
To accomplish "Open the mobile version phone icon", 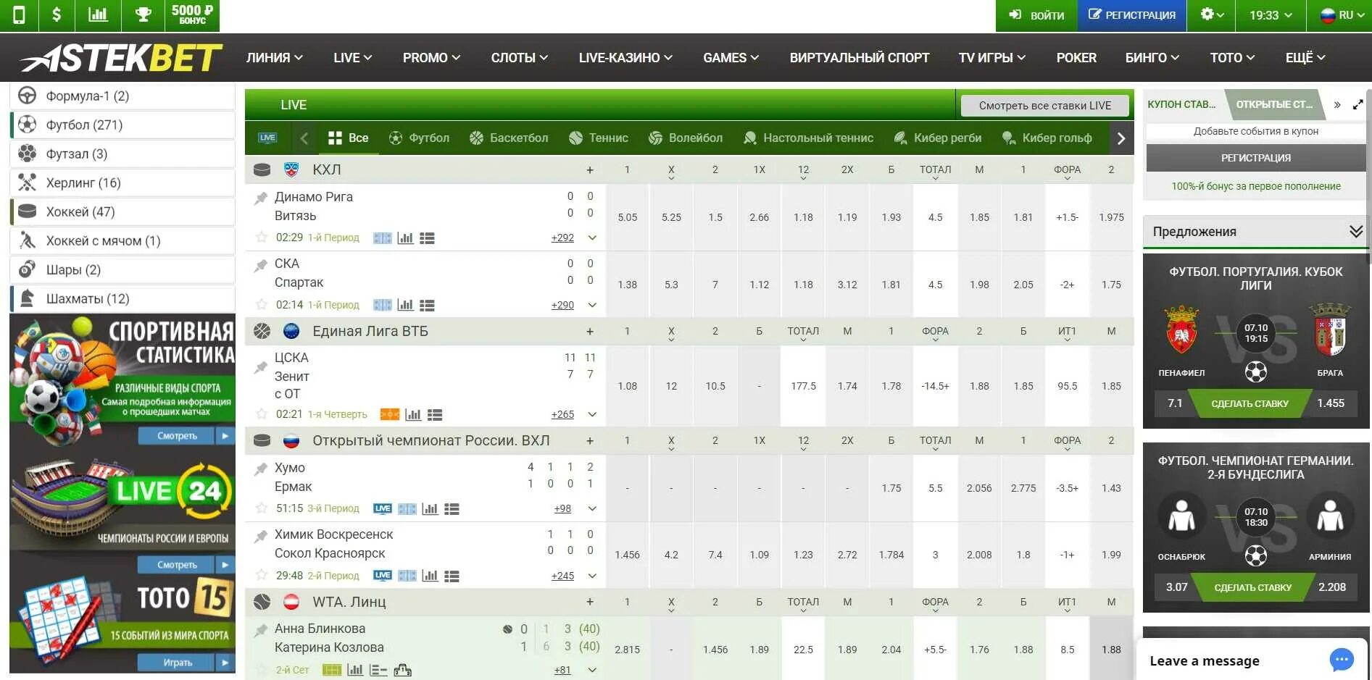I will pos(19,15).
